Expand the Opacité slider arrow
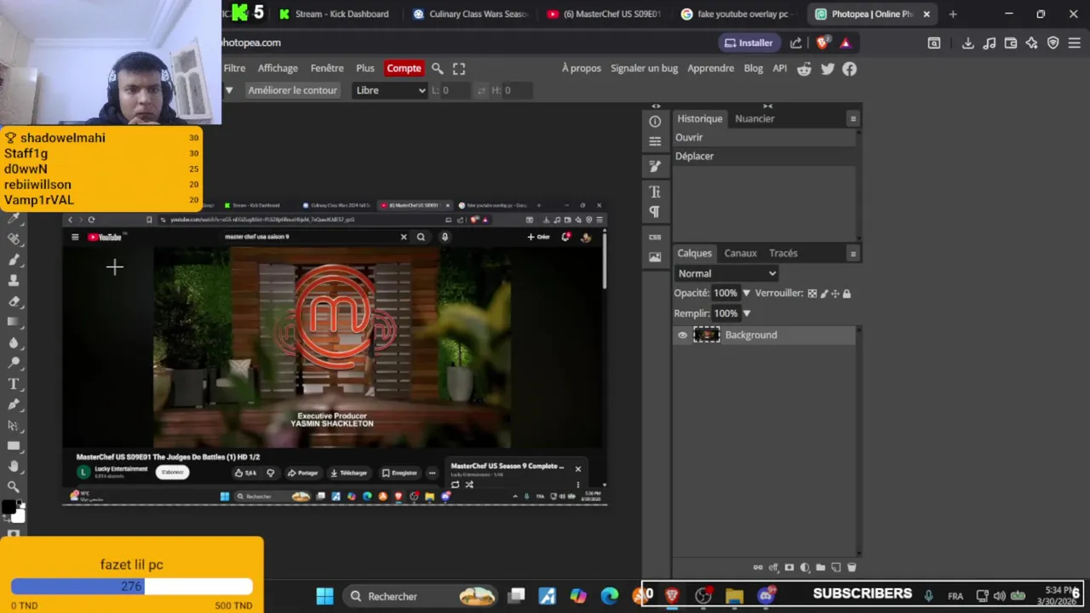The image size is (1090, 613). tap(746, 293)
